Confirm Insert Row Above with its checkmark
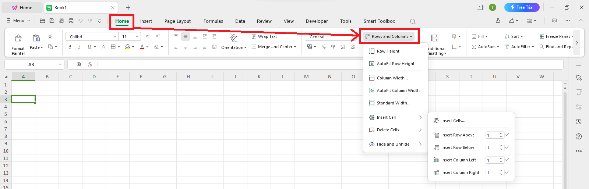This screenshot has width=589, height=189. [507, 135]
